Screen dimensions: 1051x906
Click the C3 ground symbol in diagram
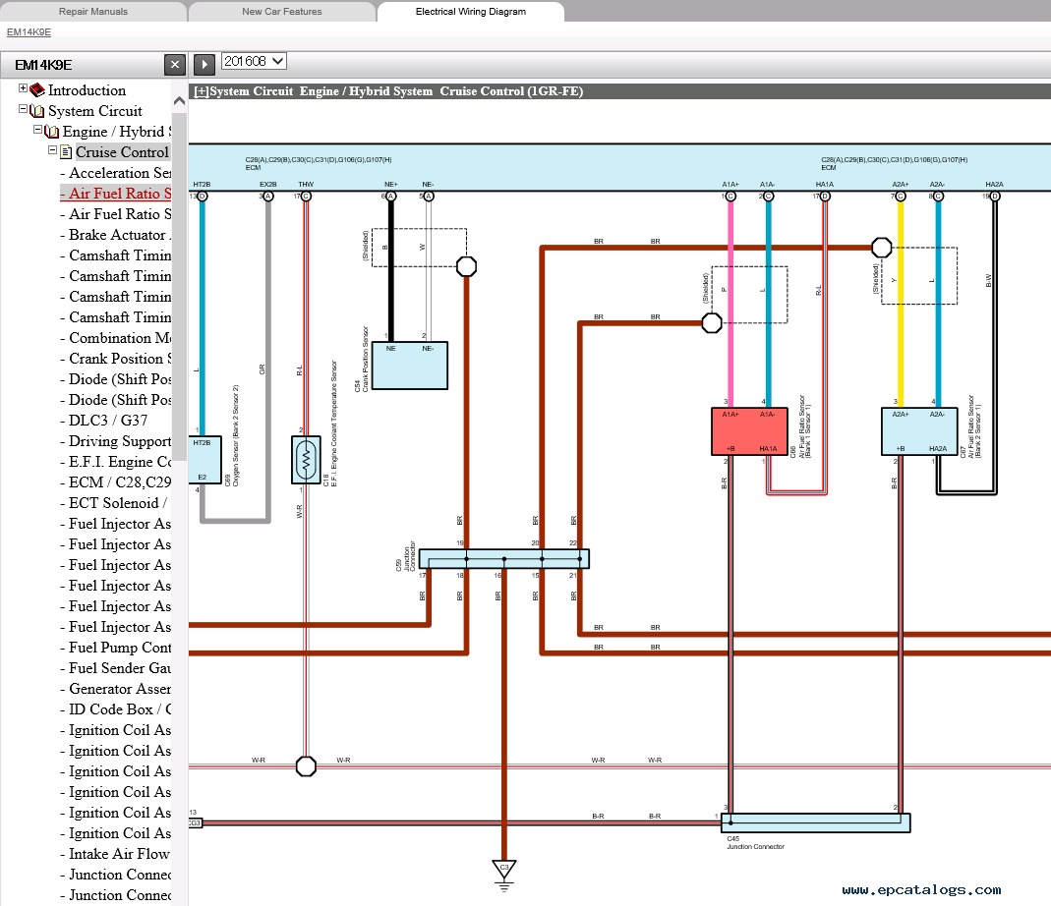click(503, 870)
